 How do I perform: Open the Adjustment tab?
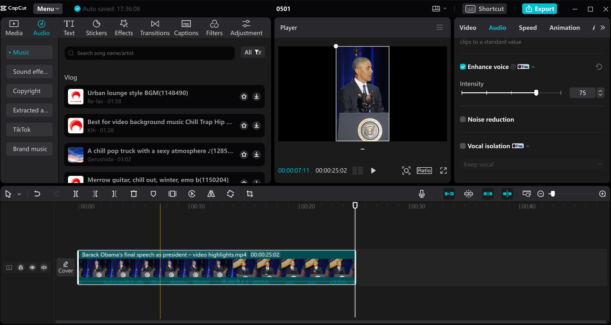246,28
